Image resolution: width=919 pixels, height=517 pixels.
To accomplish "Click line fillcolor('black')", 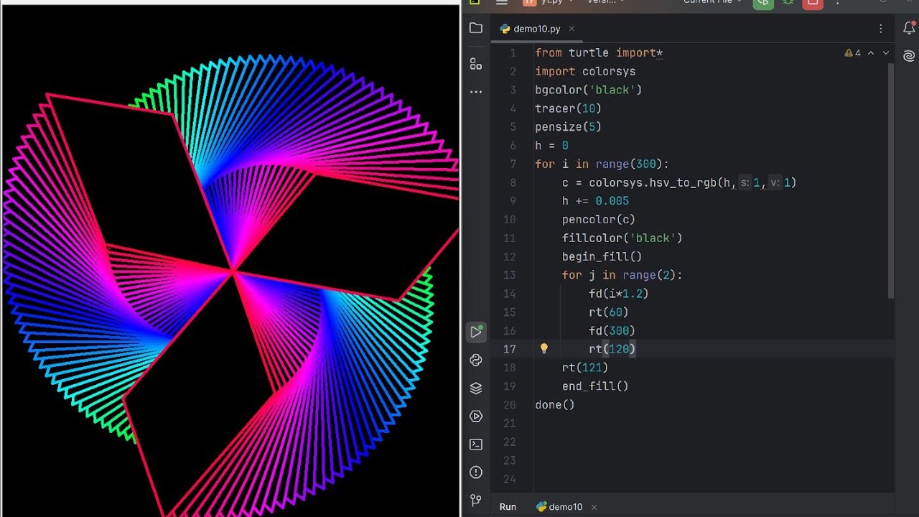I will 622,238.
